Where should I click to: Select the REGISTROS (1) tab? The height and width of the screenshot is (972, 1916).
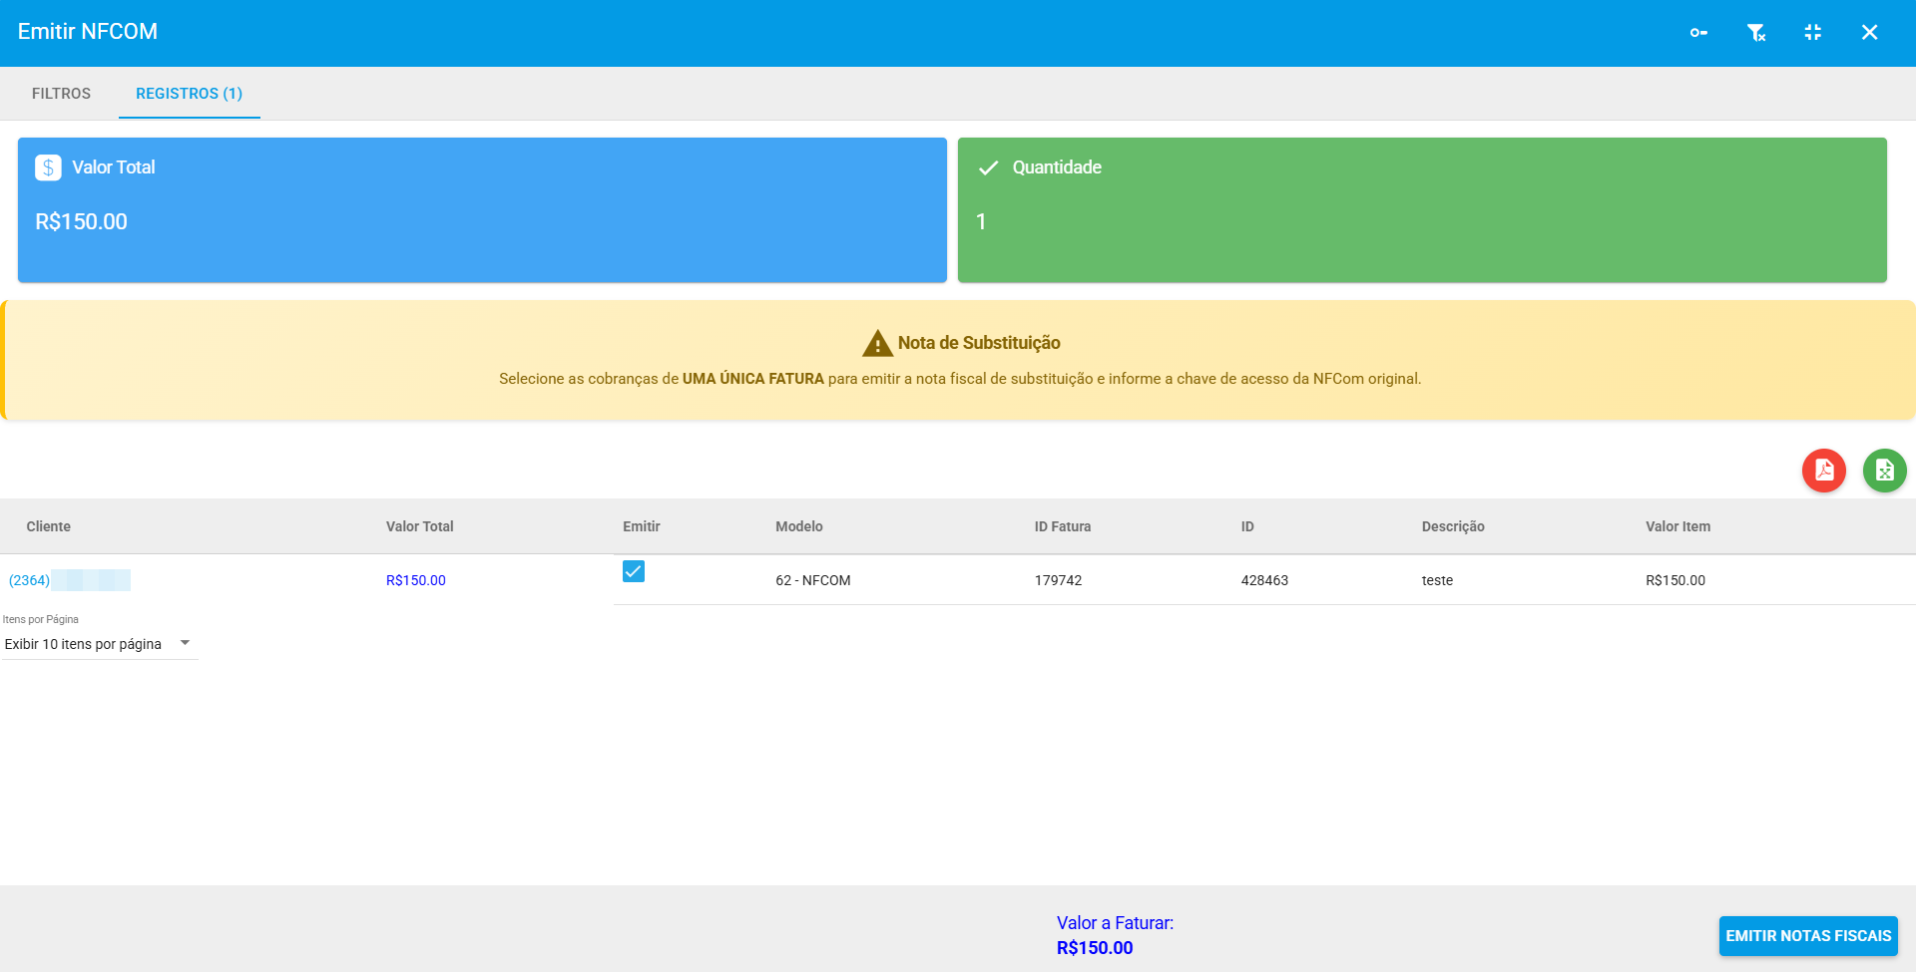190,94
